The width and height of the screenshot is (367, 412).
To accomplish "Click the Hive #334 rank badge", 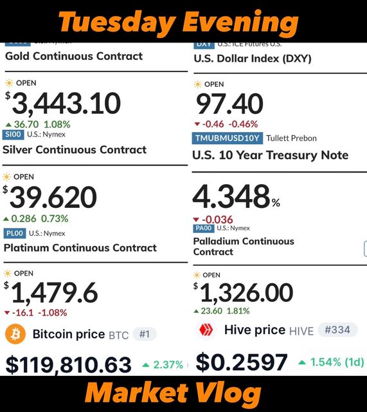I will [337, 330].
